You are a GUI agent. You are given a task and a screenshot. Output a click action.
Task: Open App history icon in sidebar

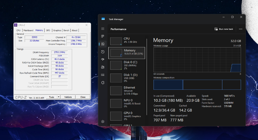pyautogui.click(x=103, y=52)
